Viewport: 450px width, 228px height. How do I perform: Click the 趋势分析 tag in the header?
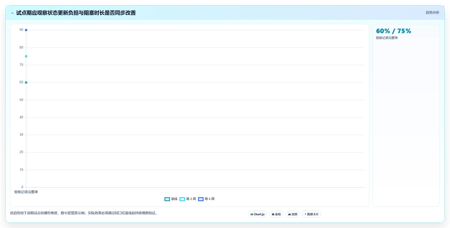tap(432, 12)
